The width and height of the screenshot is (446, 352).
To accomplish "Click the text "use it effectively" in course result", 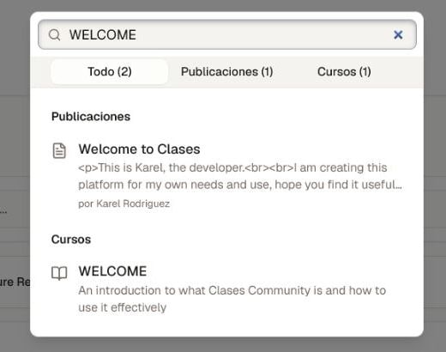I will pos(122,307).
